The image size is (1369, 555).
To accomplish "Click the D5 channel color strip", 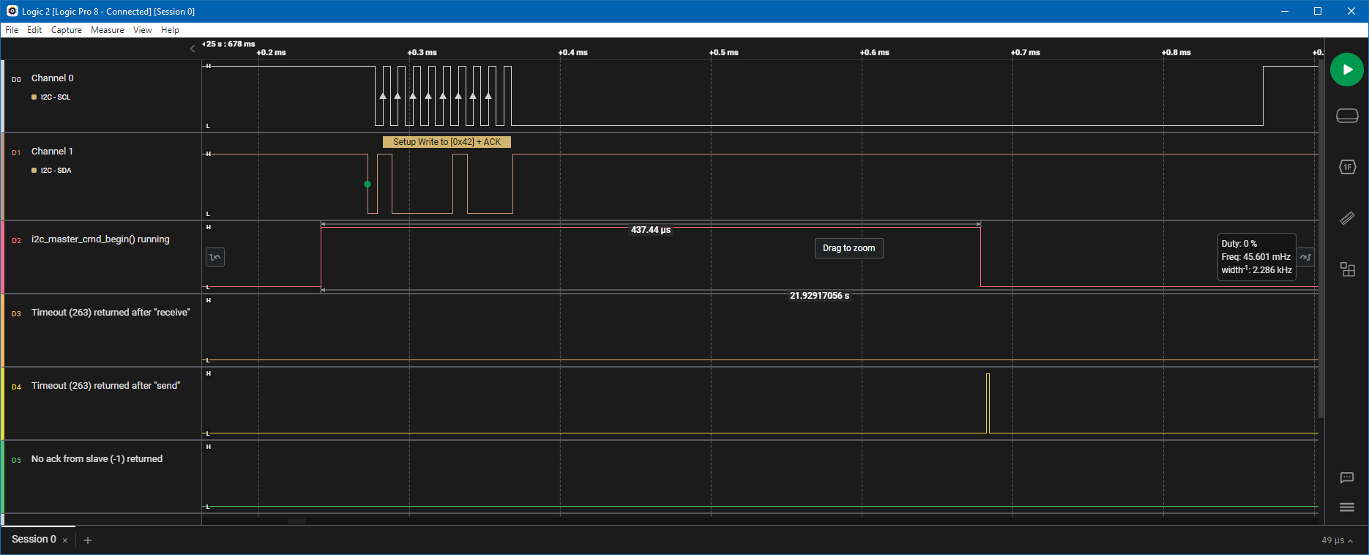I will (x=2, y=477).
